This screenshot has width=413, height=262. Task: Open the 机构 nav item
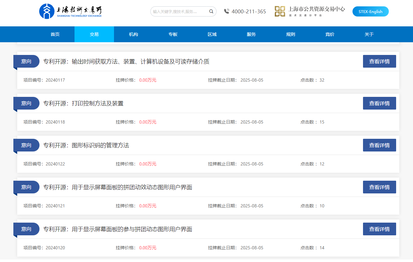point(133,34)
